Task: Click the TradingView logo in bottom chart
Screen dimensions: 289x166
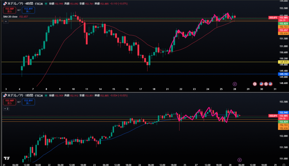Action: click(x=7, y=158)
